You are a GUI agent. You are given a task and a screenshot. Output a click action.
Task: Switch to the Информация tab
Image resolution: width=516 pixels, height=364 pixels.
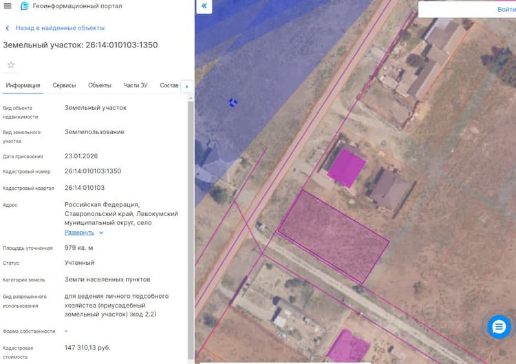click(23, 85)
